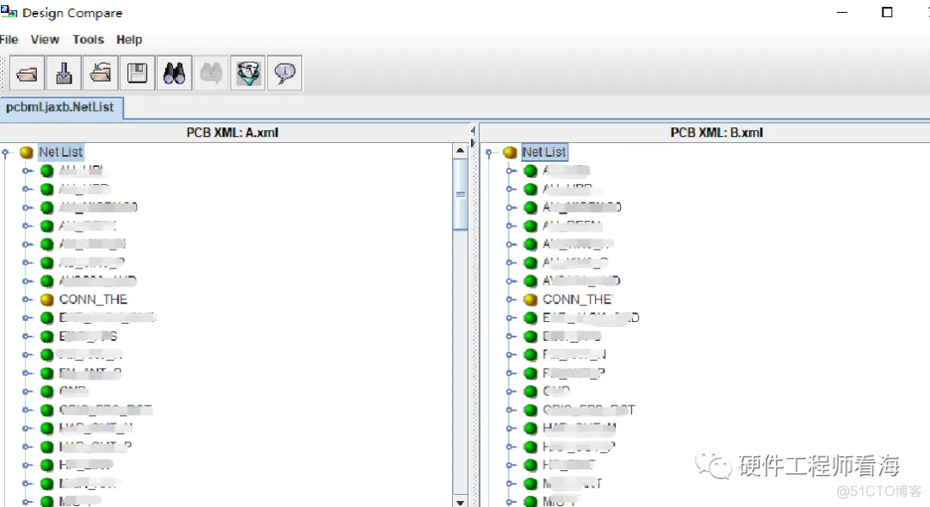Image resolution: width=930 pixels, height=507 pixels.
Task: Open the File menu
Action: pyautogui.click(x=9, y=40)
